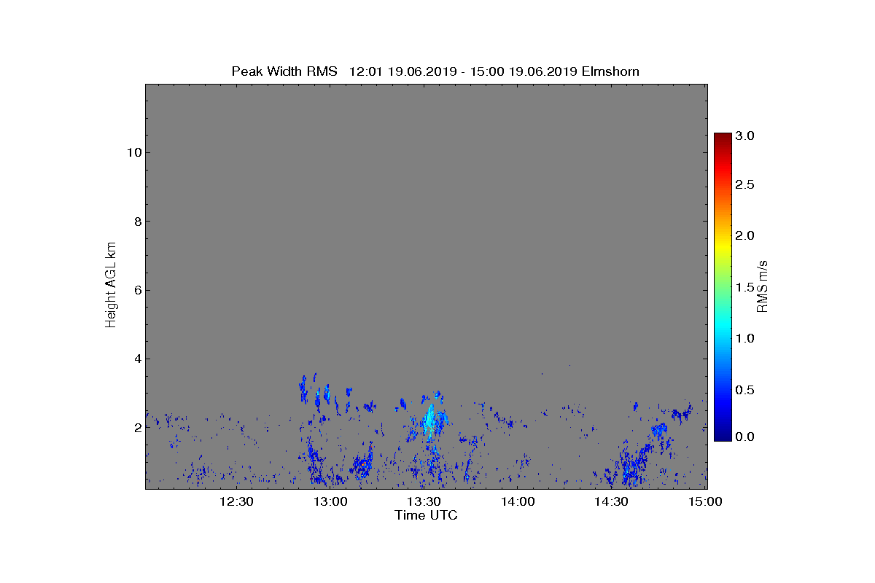Click the 'Time UTC' axis label

(427, 515)
